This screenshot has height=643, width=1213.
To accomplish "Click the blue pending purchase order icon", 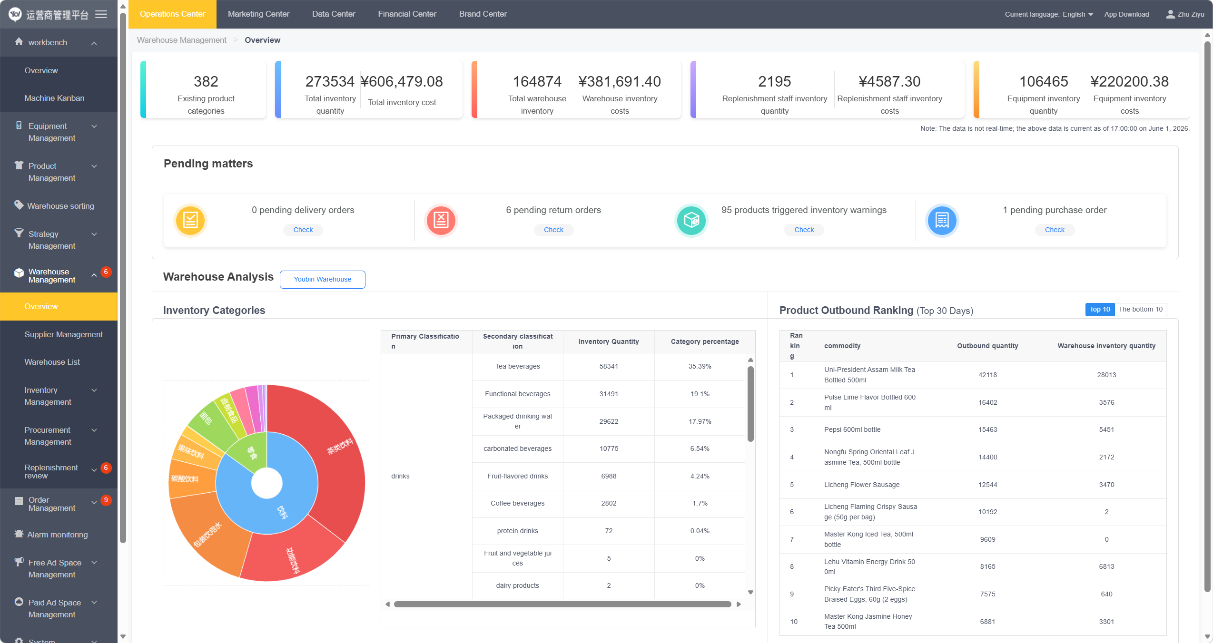I will pyautogui.click(x=942, y=220).
